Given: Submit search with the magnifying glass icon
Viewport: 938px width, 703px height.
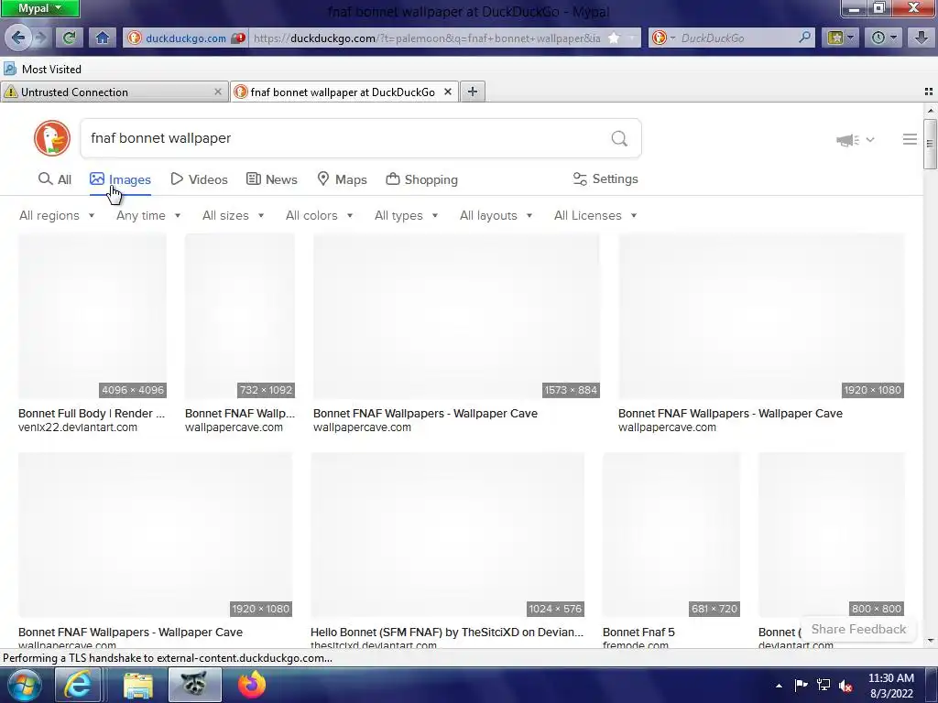Looking at the screenshot, I should [x=619, y=139].
